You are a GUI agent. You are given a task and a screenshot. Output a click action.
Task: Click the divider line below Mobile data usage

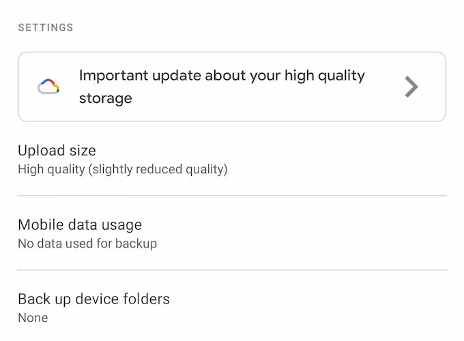click(x=232, y=270)
